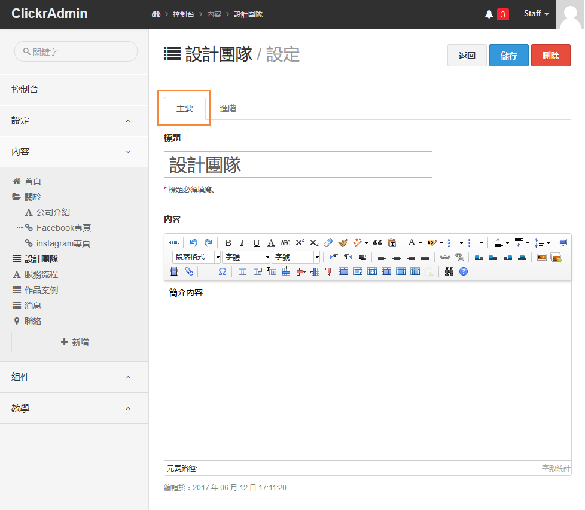Expand the 設定 sidebar section
Screen dimensions: 585x510
click(x=74, y=121)
